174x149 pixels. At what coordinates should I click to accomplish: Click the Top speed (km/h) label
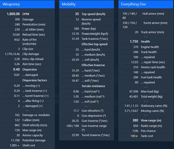pyautogui.click(x=94, y=14)
